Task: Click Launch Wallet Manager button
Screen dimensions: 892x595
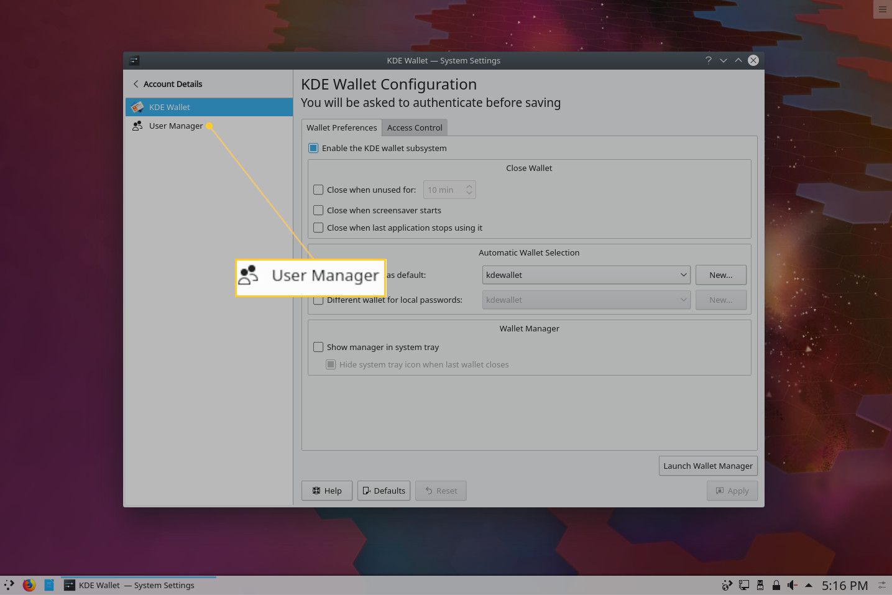Action: (x=708, y=466)
